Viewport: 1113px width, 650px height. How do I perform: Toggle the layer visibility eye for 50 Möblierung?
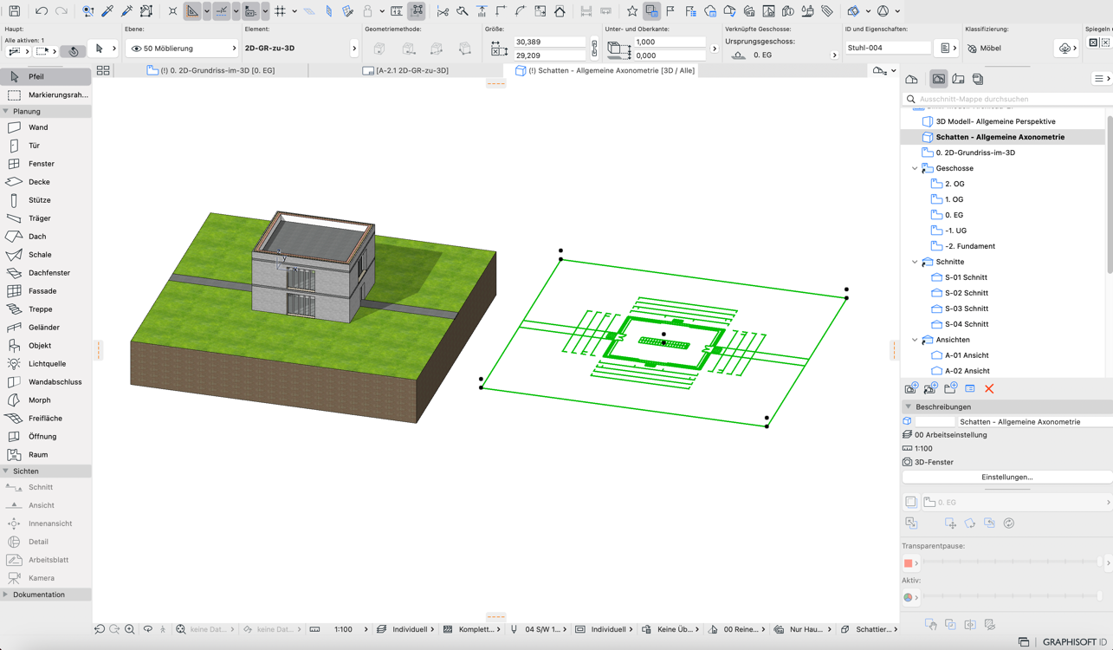(x=136, y=49)
